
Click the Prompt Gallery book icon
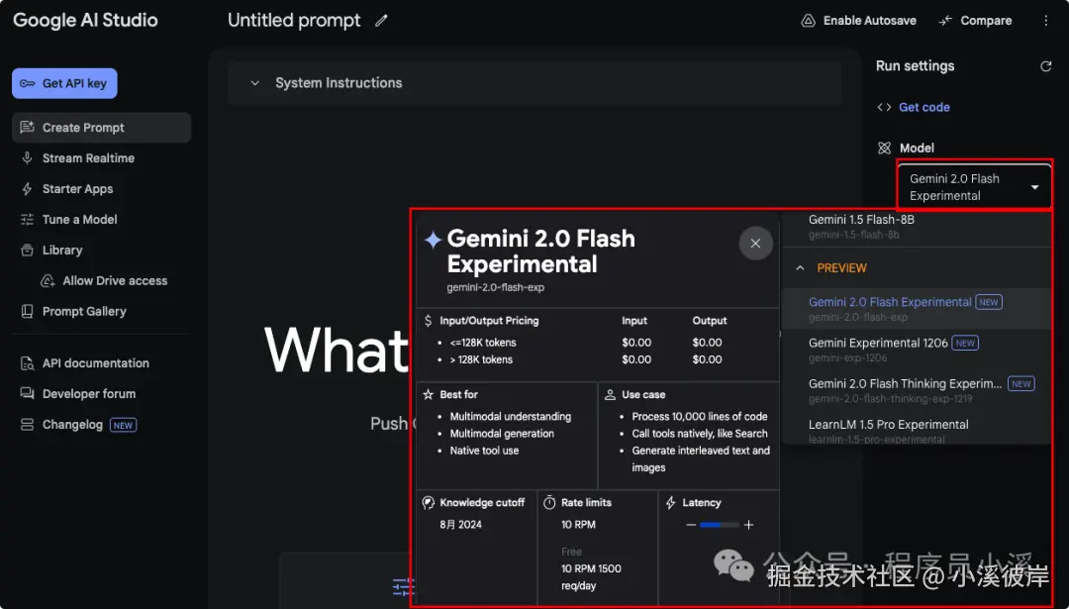[x=28, y=312]
